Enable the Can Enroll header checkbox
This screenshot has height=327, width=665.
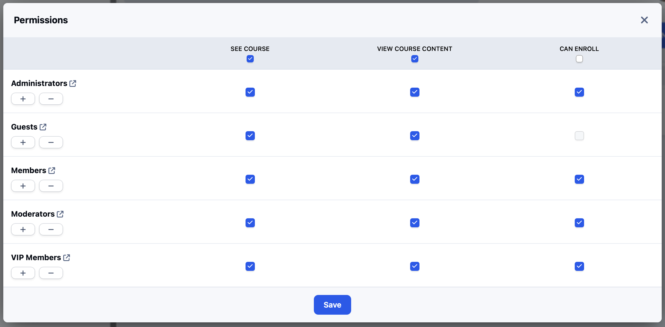point(579,59)
